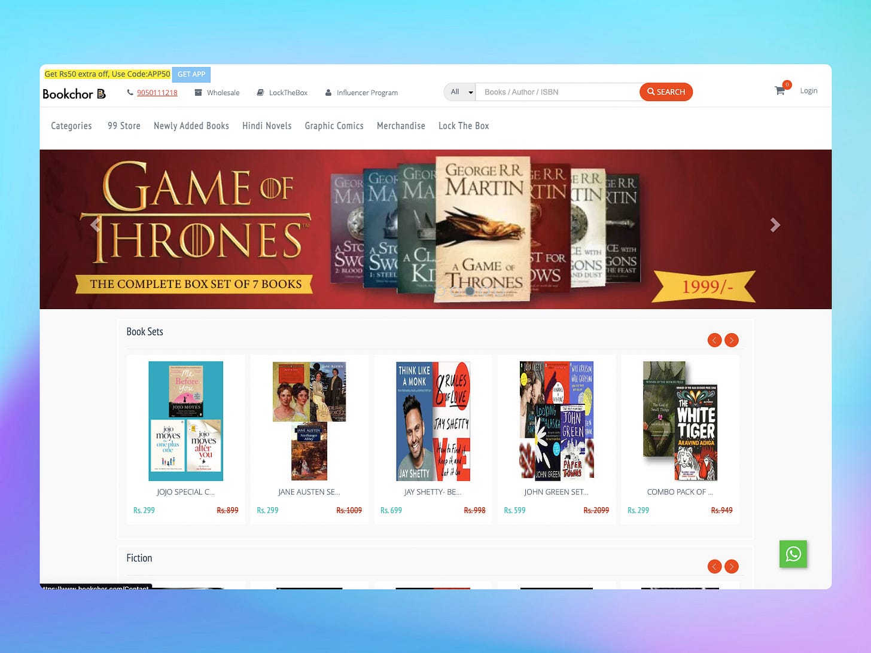Click the GET APP button

191,74
